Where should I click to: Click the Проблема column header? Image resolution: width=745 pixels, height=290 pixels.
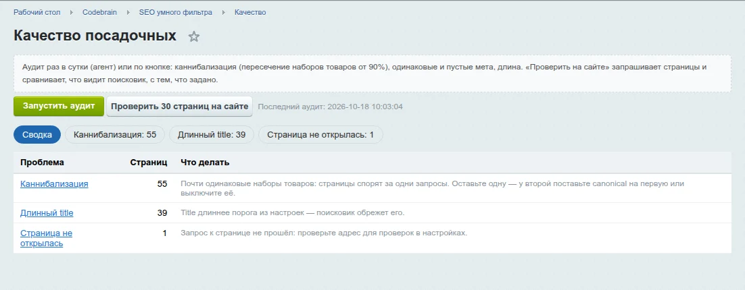(43, 163)
